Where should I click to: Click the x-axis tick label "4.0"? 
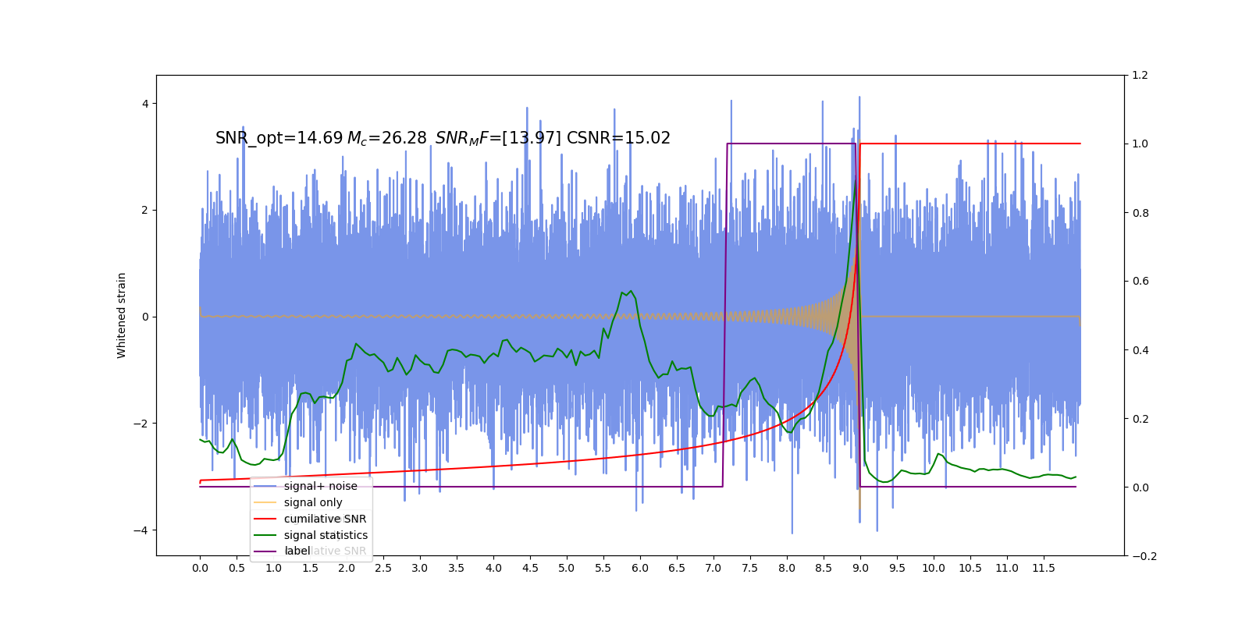[493, 568]
